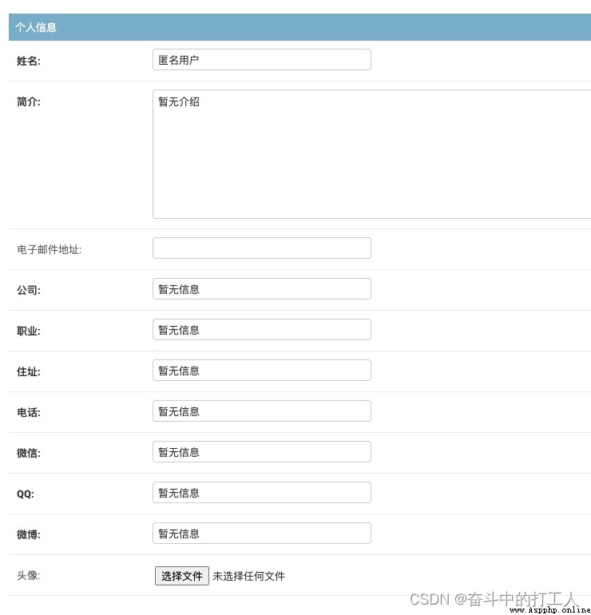
Task: Click the 头像 label
Action: point(28,575)
